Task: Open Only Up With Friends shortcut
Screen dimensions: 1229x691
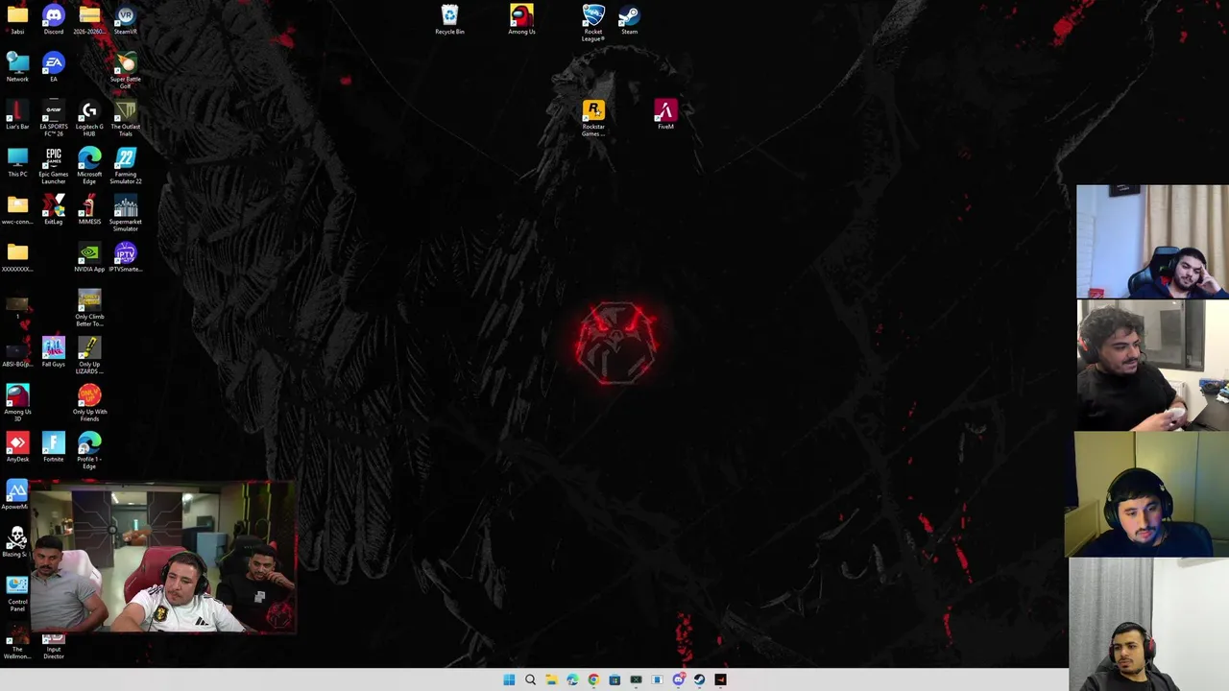Action: point(89,403)
